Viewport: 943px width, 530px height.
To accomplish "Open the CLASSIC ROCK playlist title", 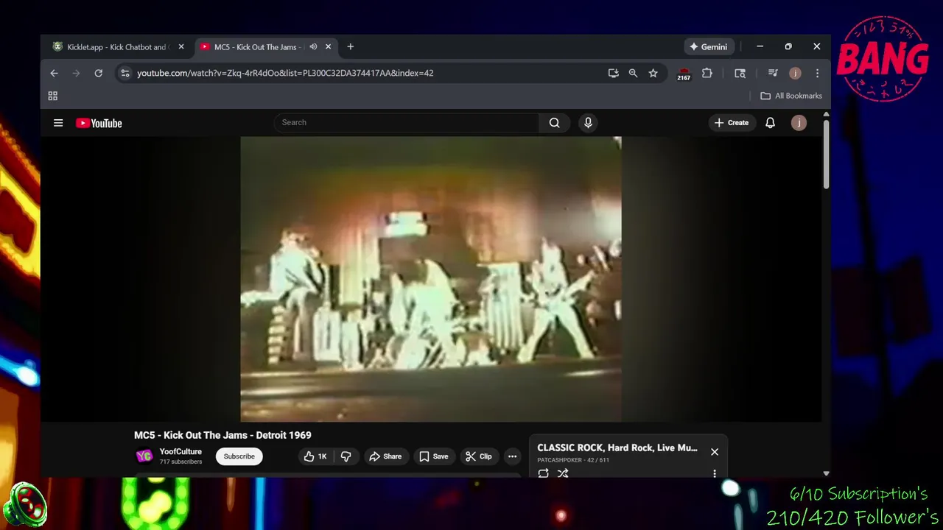I will pyautogui.click(x=617, y=448).
